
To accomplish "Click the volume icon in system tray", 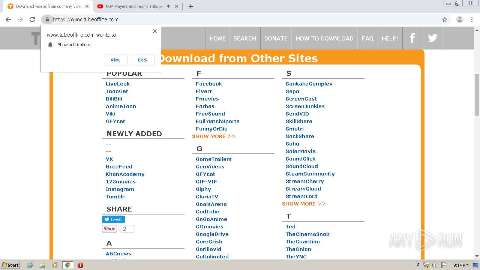I will (x=435, y=265).
